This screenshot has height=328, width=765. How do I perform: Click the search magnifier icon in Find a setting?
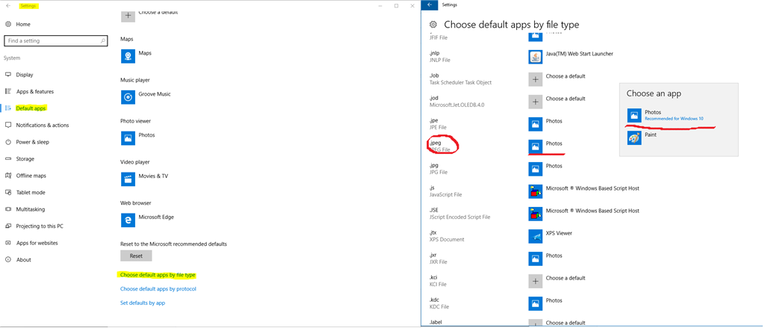tap(103, 41)
